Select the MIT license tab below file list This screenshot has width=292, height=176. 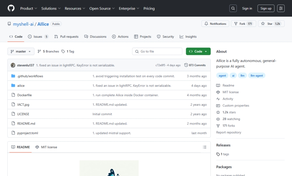pyautogui.click(x=46, y=147)
